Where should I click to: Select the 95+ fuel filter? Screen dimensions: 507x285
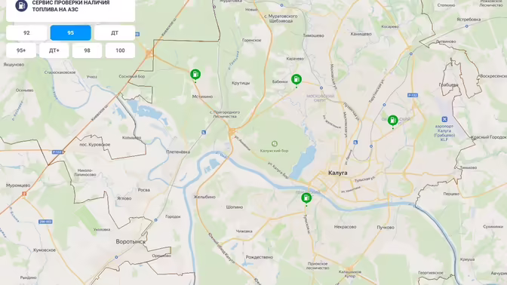(x=21, y=51)
